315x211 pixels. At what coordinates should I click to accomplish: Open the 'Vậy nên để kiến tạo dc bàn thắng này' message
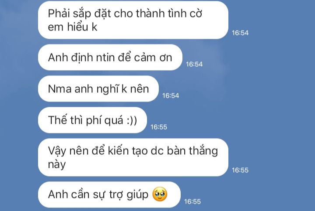[133, 157]
